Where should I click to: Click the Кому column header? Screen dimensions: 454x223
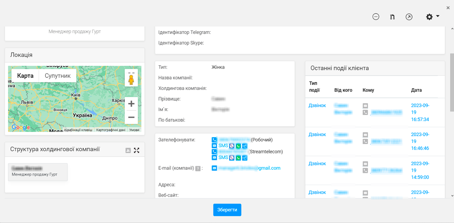point(368,90)
